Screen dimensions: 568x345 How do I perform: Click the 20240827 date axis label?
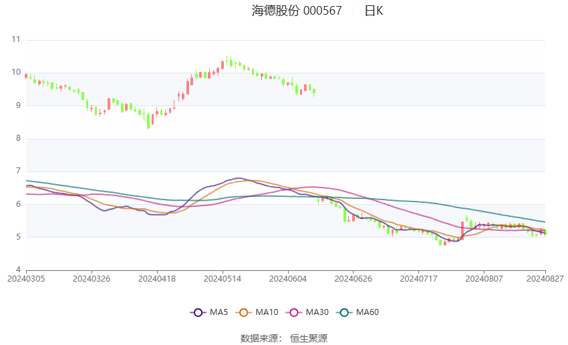[545, 279]
